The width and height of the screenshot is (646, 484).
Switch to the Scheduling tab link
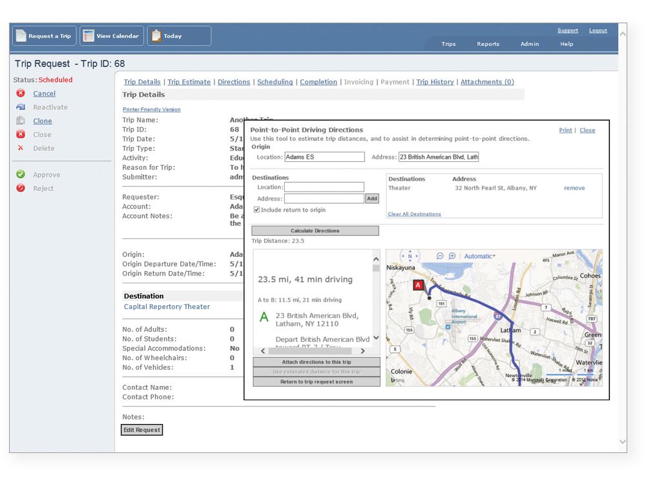coord(275,82)
